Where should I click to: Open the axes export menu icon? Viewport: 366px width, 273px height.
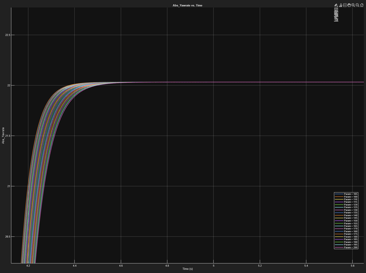(336, 5)
